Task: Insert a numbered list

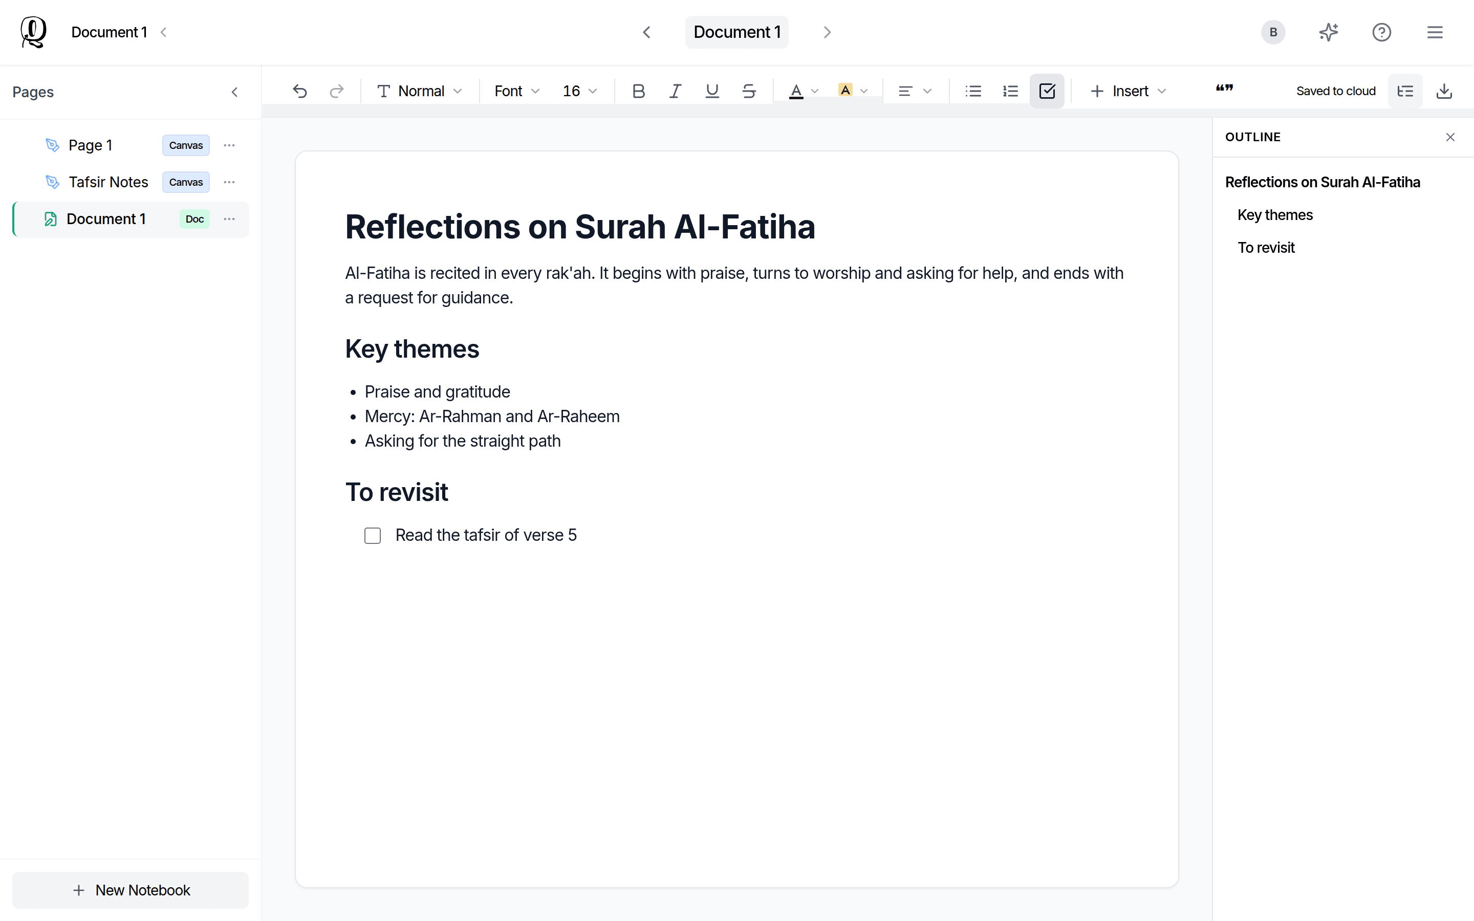Action: [x=1010, y=92]
